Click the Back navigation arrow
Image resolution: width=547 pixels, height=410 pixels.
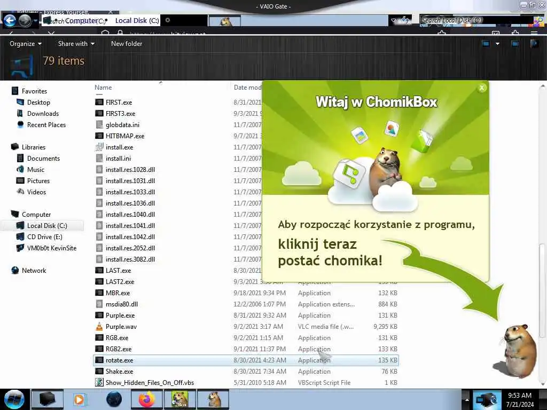tap(10, 21)
